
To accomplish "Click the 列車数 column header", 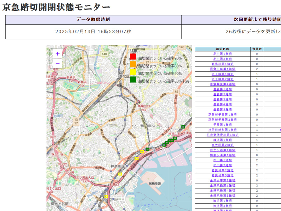I will (x=257, y=49).
